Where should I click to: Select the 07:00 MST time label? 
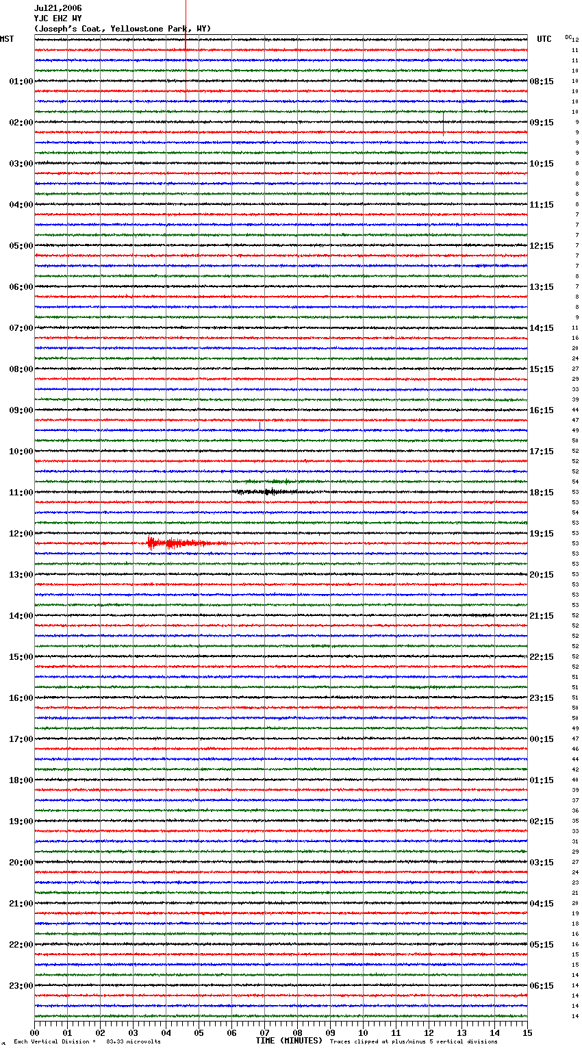point(21,328)
